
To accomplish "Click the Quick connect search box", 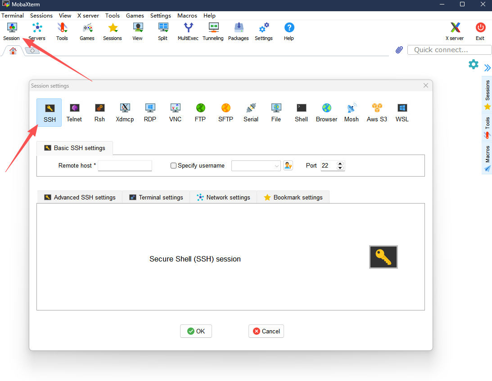I will pyautogui.click(x=449, y=50).
